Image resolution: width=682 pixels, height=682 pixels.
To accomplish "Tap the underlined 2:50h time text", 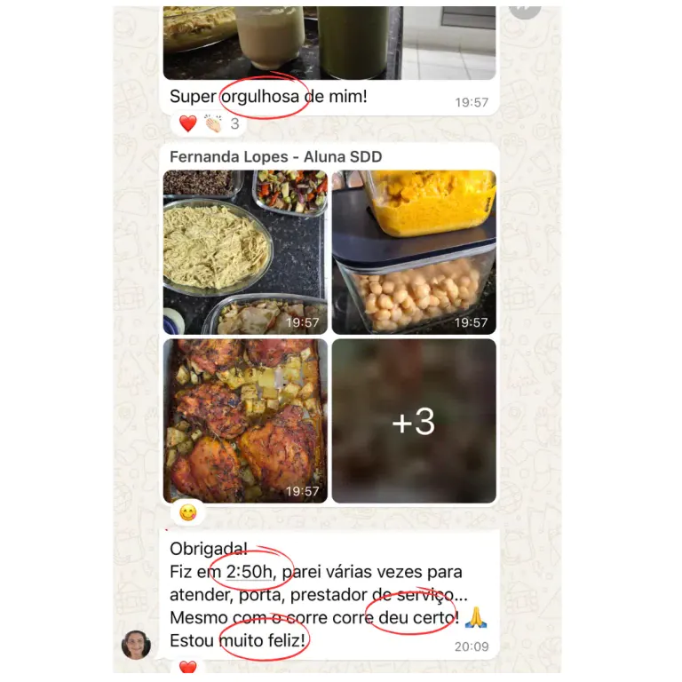I will 250,572.
